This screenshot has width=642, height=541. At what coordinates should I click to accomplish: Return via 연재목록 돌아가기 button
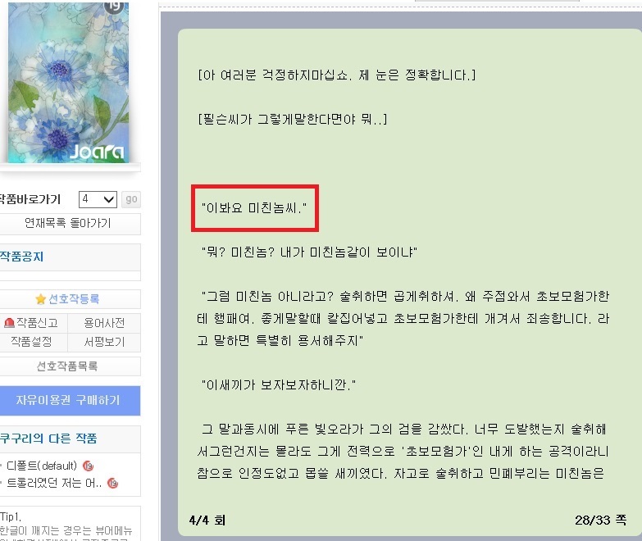click(x=68, y=224)
